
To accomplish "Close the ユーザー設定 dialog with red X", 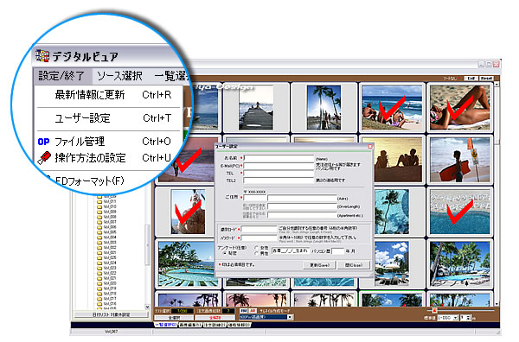I will coord(370,146).
